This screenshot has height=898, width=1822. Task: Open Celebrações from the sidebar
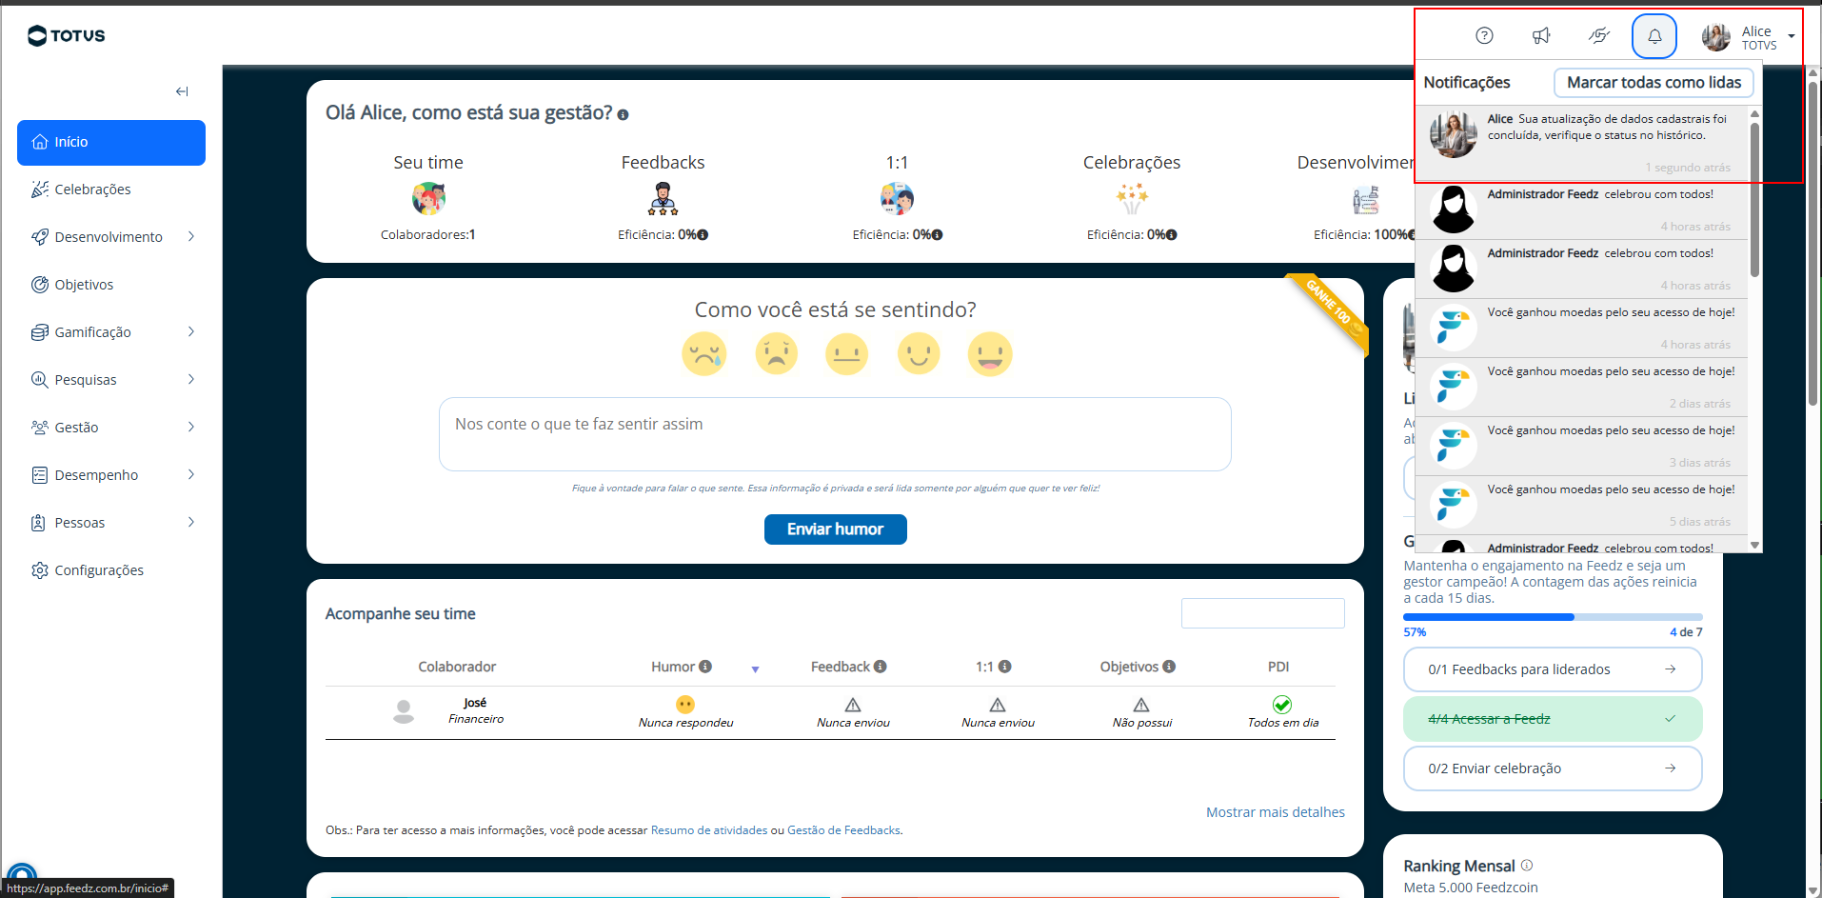(111, 190)
